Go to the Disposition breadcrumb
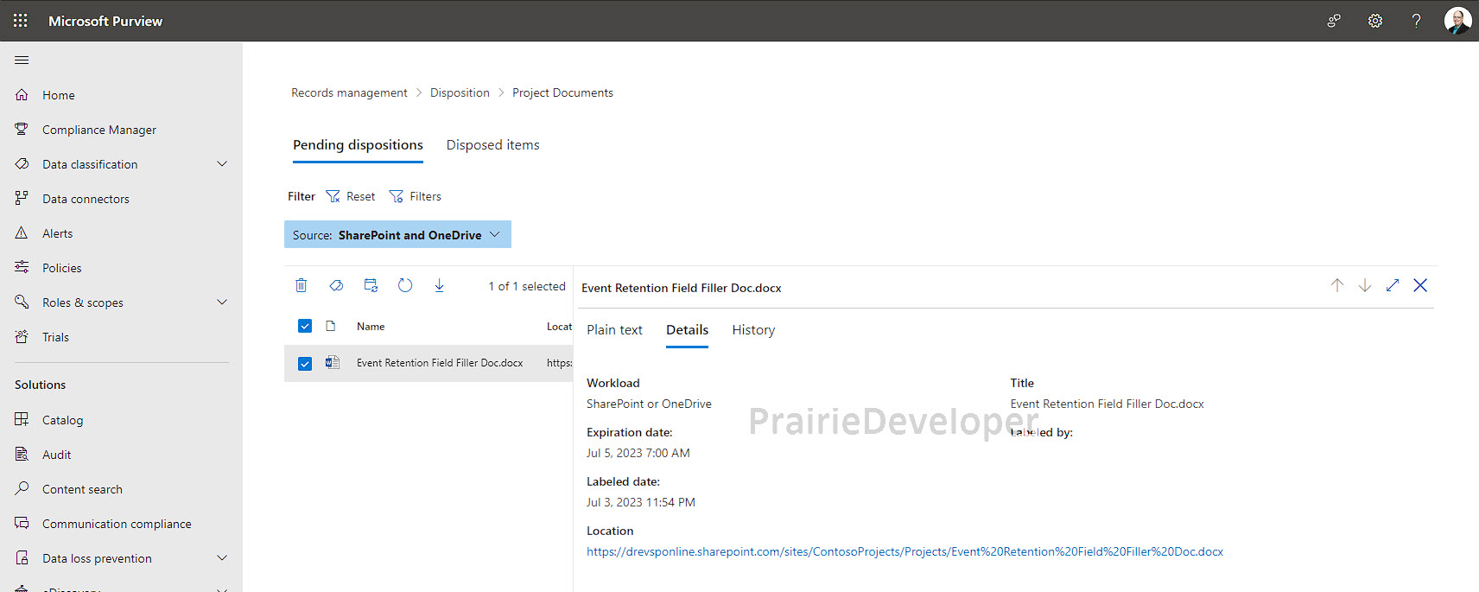Viewport: 1479px width, 592px height. 460,92
